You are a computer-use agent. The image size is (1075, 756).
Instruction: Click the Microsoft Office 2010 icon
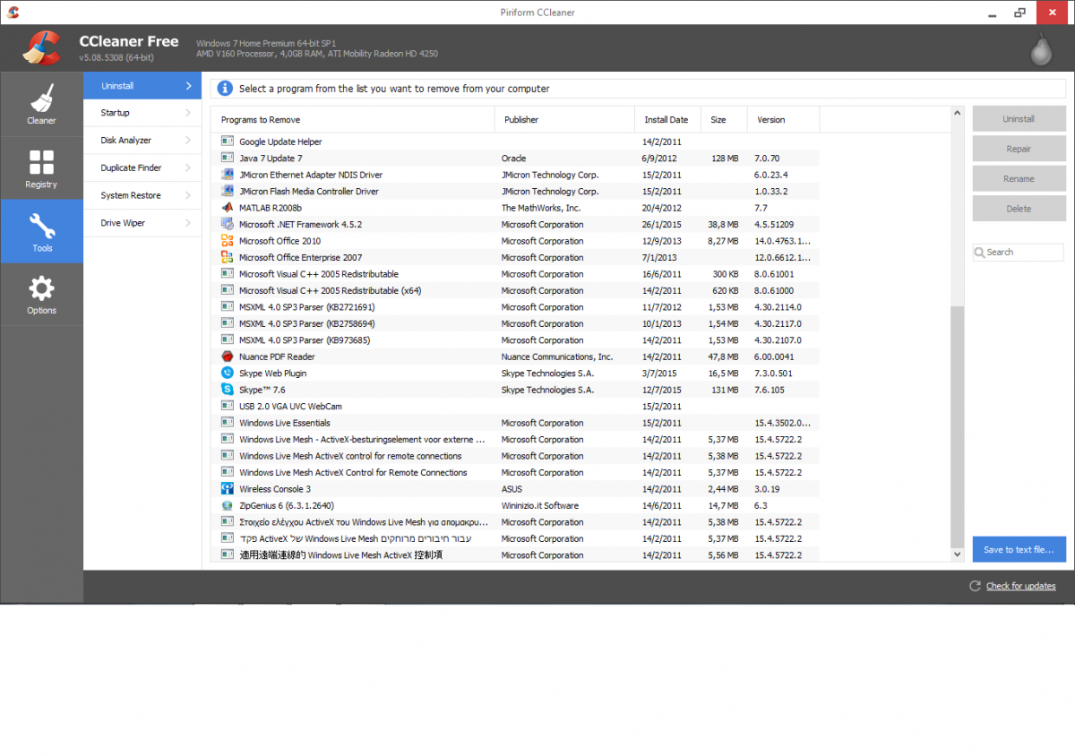pyautogui.click(x=228, y=241)
